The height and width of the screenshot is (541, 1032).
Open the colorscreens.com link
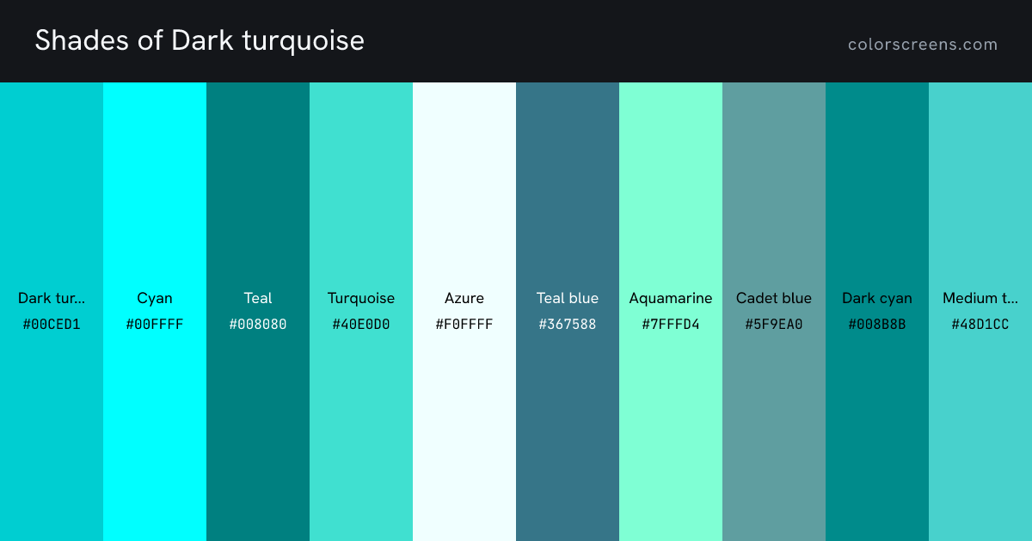[x=923, y=45]
